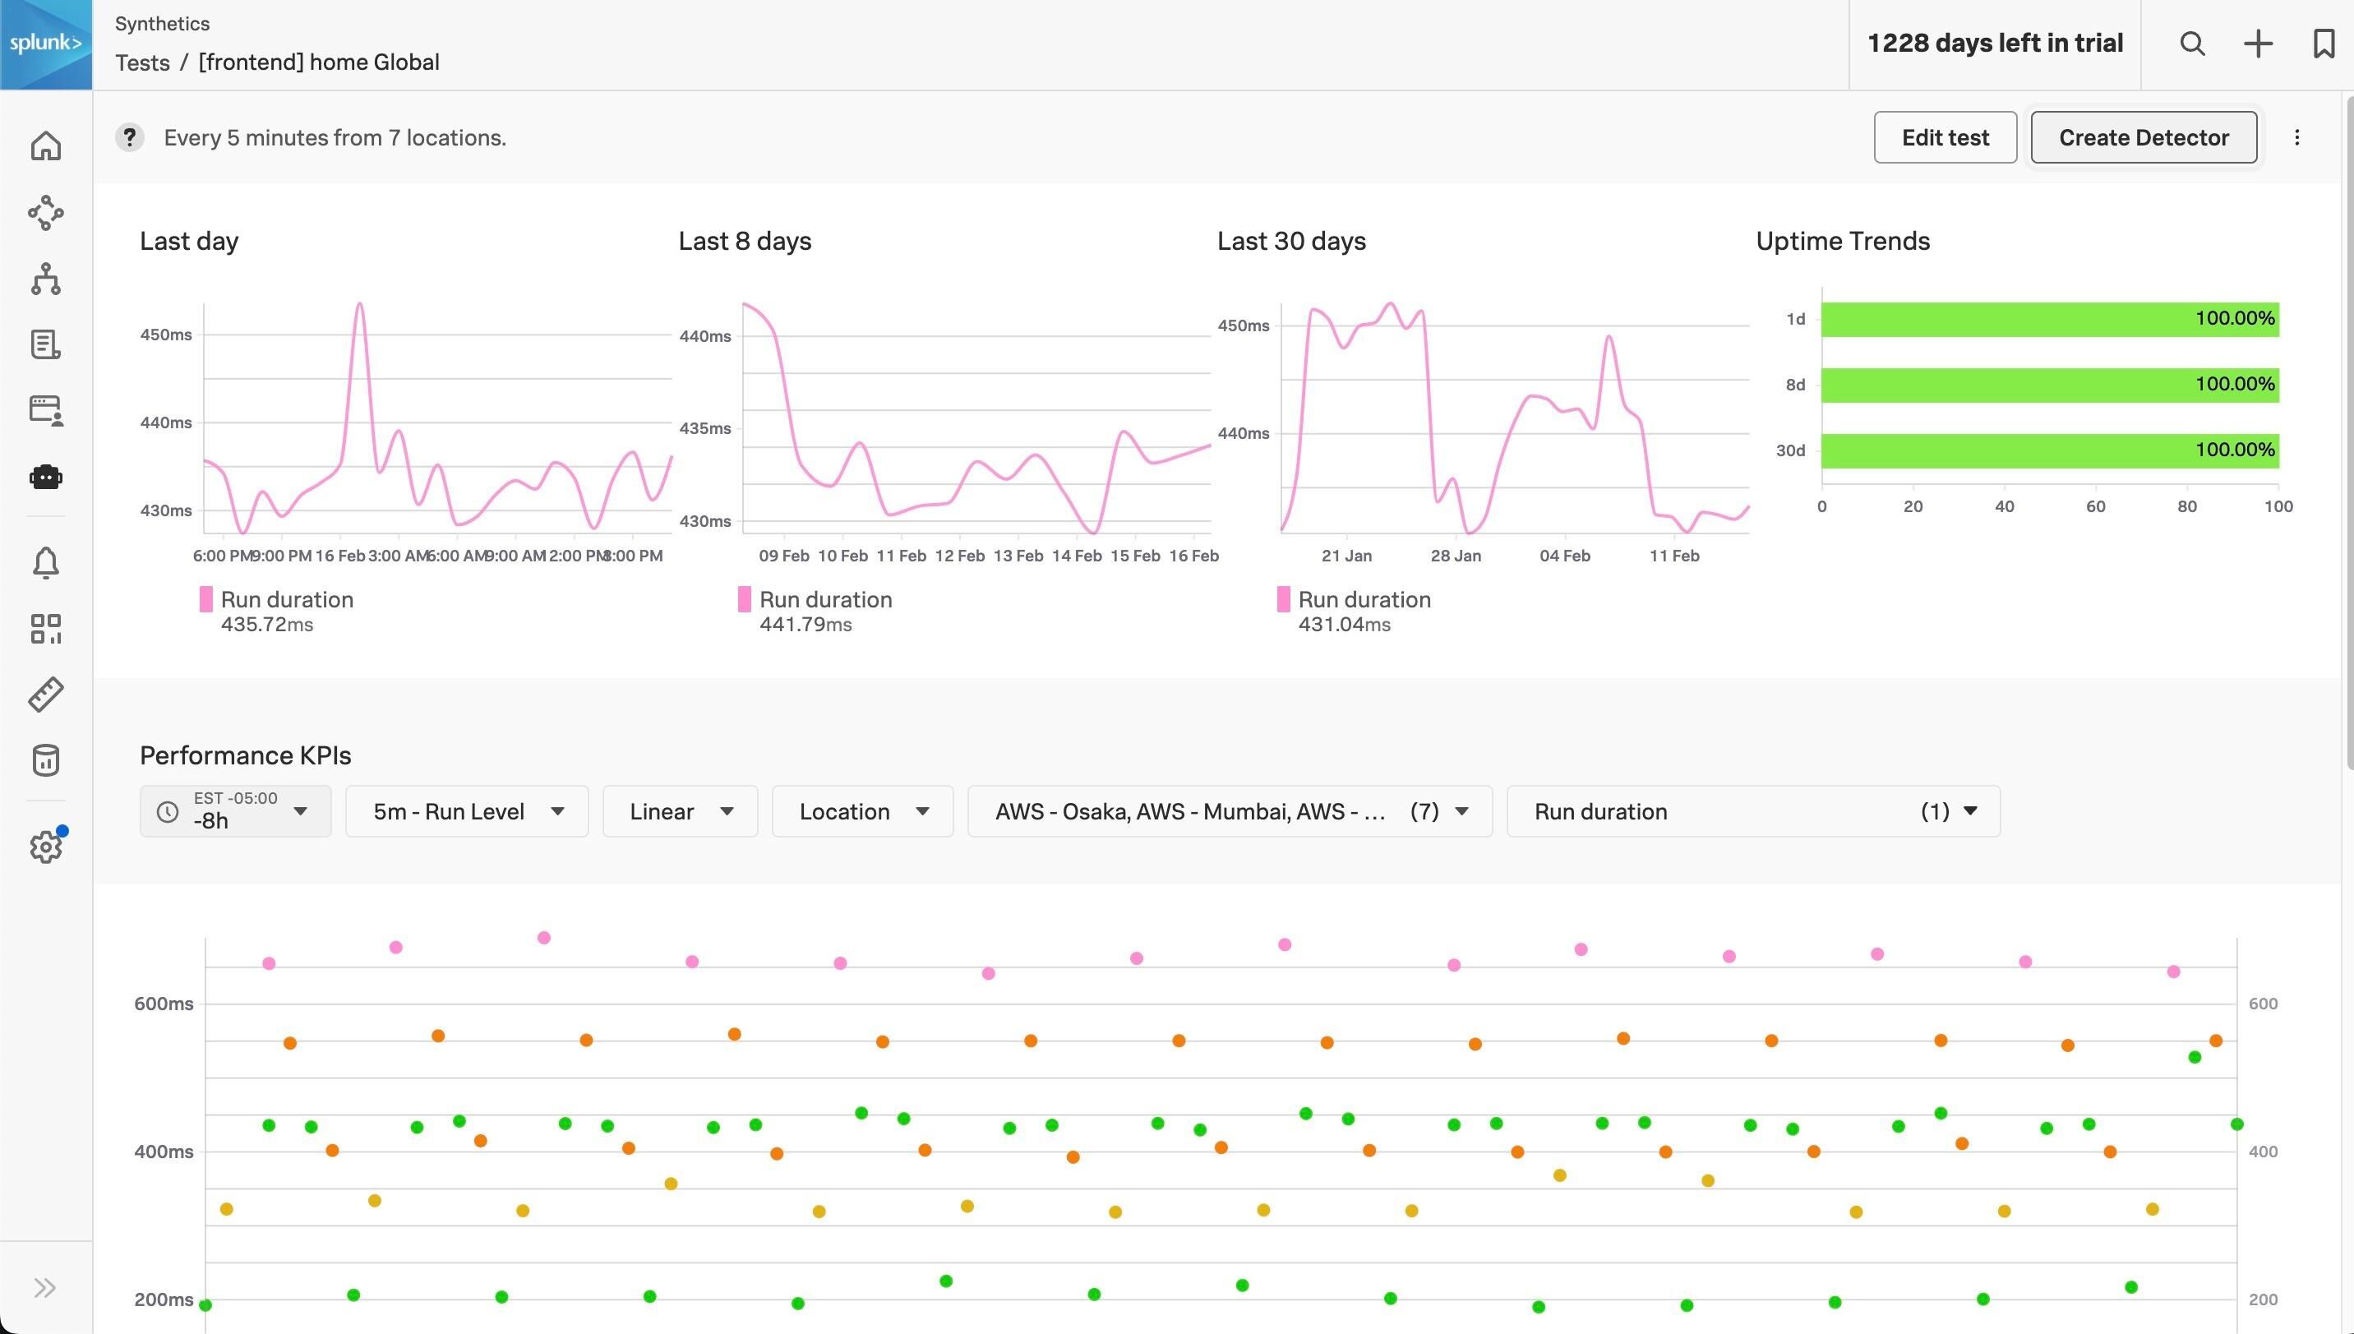The image size is (2354, 1334).
Task: Open the Linear scale dropdown
Action: (x=680, y=811)
